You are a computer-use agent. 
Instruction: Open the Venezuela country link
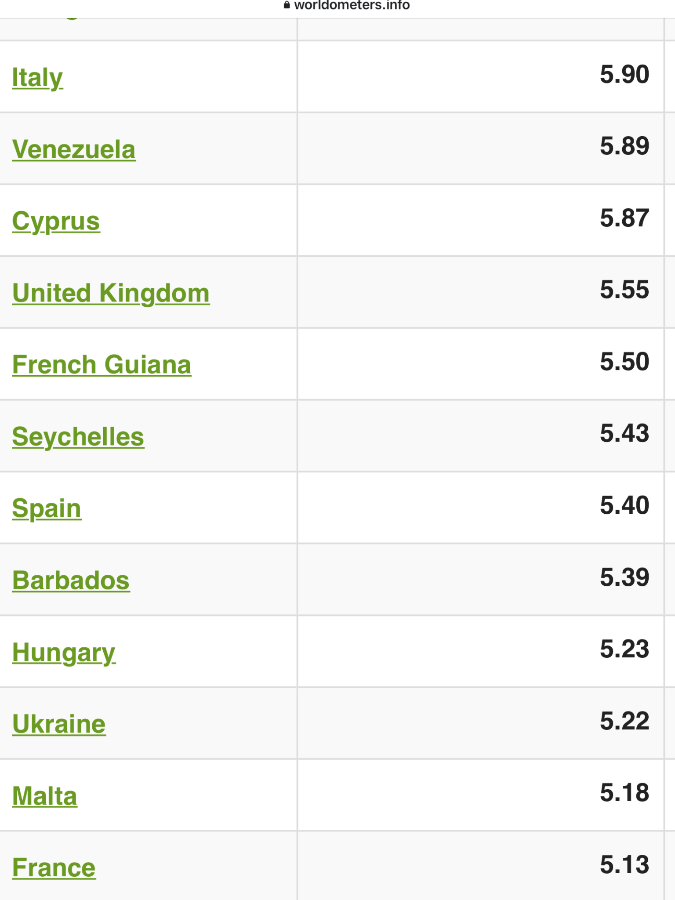(74, 149)
